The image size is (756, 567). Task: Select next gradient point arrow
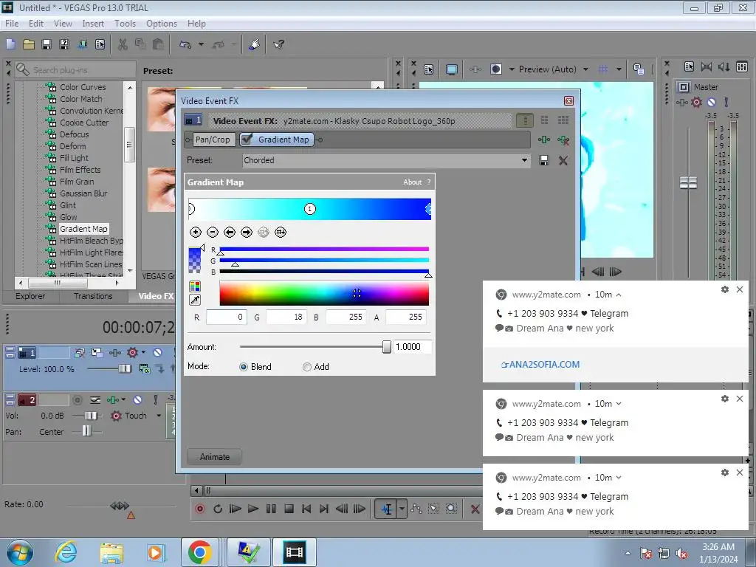click(247, 233)
